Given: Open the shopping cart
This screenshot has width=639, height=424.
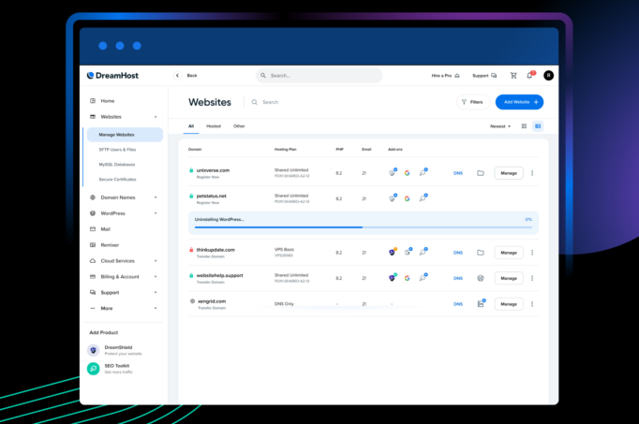Looking at the screenshot, I should (513, 76).
